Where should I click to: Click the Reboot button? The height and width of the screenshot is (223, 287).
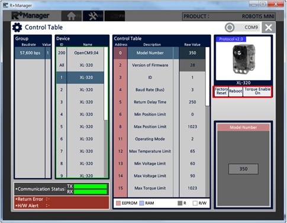tap(236, 91)
